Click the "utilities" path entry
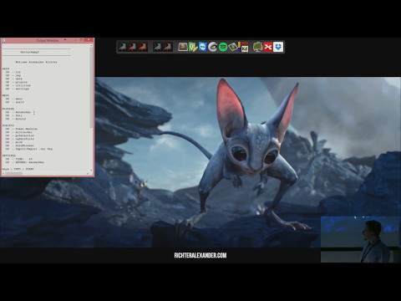The width and height of the screenshot is (401, 301). (23, 85)
